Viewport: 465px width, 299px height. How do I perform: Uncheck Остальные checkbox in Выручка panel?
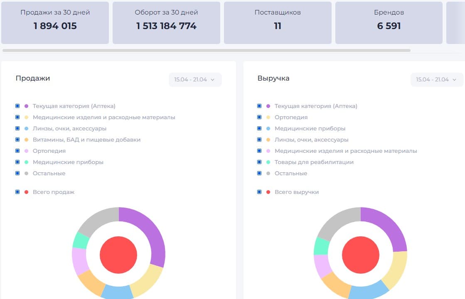259,173
